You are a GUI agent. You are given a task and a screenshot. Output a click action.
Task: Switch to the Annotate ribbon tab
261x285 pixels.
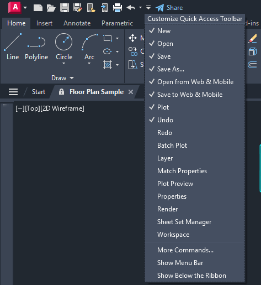pos(77,23)
